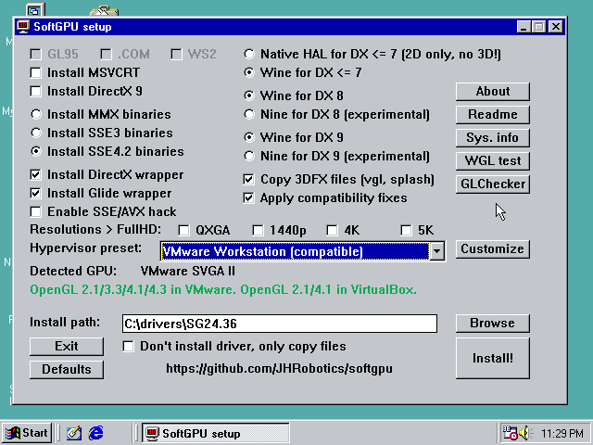Launch GLChecker
Image resolution: width=593 pixels, height=445 pixels.
click(492, 184)
